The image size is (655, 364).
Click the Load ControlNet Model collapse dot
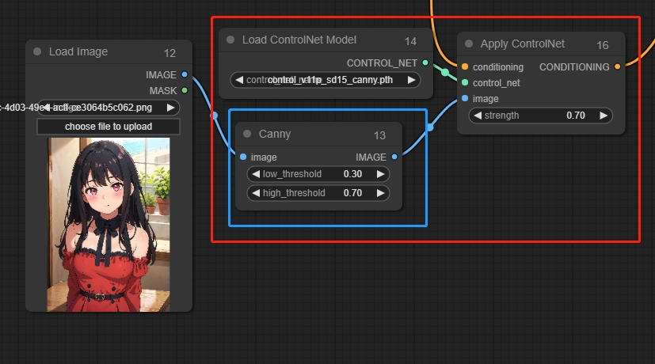click(x=230, y=40)
